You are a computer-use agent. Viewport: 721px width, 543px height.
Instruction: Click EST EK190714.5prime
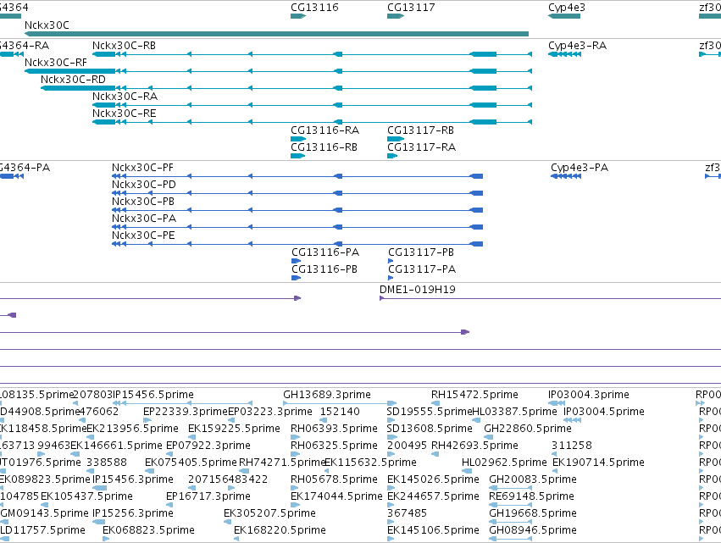click(598, 463)
